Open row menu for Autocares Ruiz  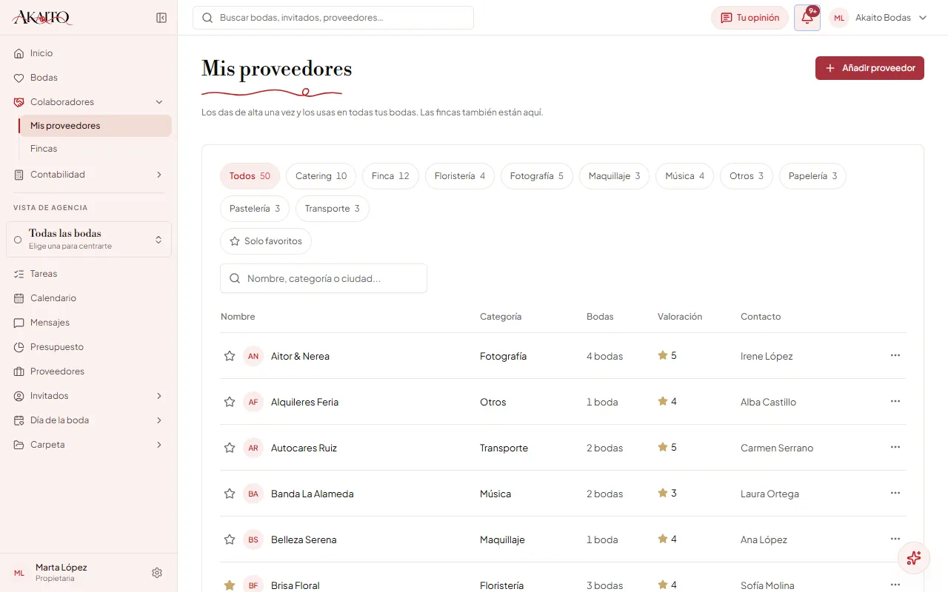tap(895, 447)
